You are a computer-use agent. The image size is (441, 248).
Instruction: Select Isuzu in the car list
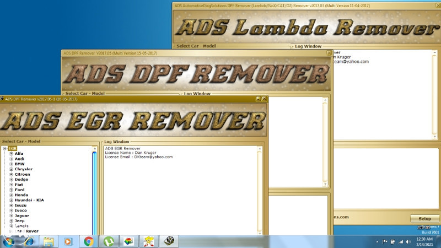[20, 205]
